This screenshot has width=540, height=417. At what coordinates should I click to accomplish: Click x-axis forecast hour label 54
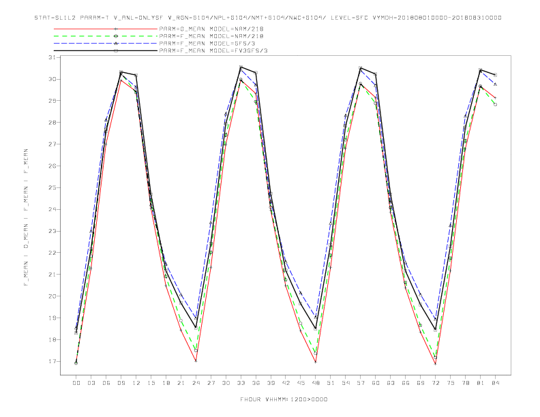click(346, 383)
